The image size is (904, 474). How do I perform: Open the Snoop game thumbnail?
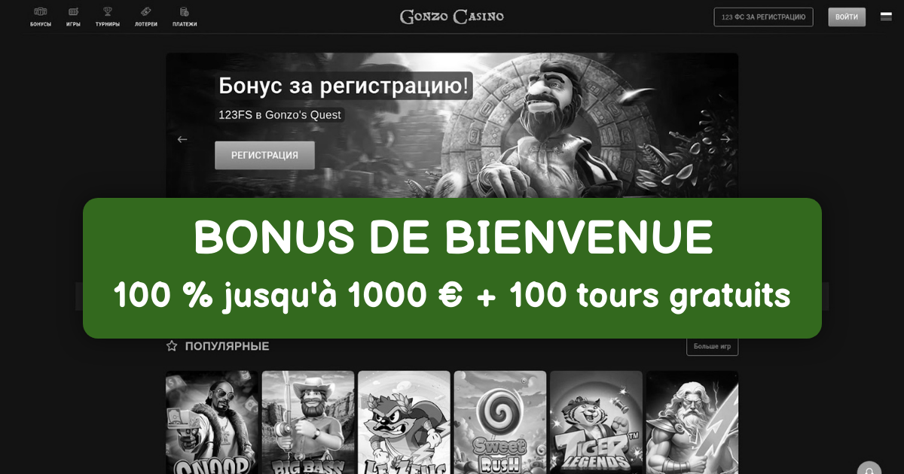click(212, 422)
